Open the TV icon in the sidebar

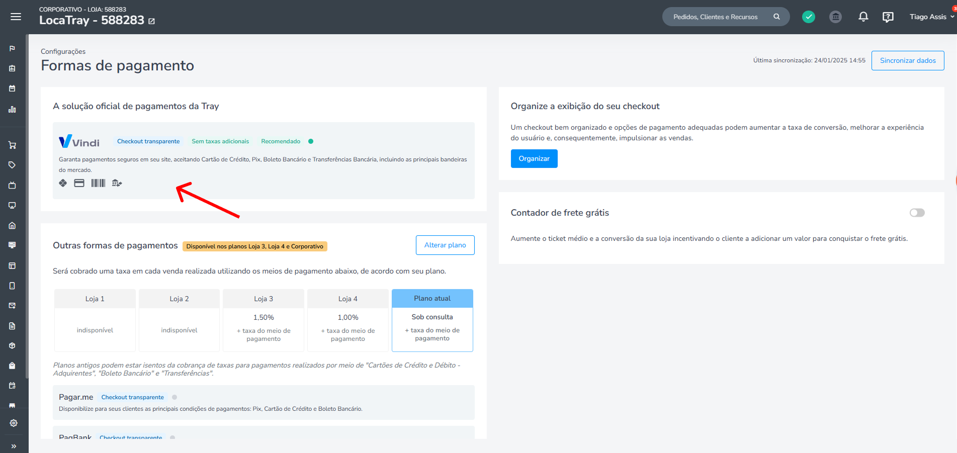(x=13, y=185)
